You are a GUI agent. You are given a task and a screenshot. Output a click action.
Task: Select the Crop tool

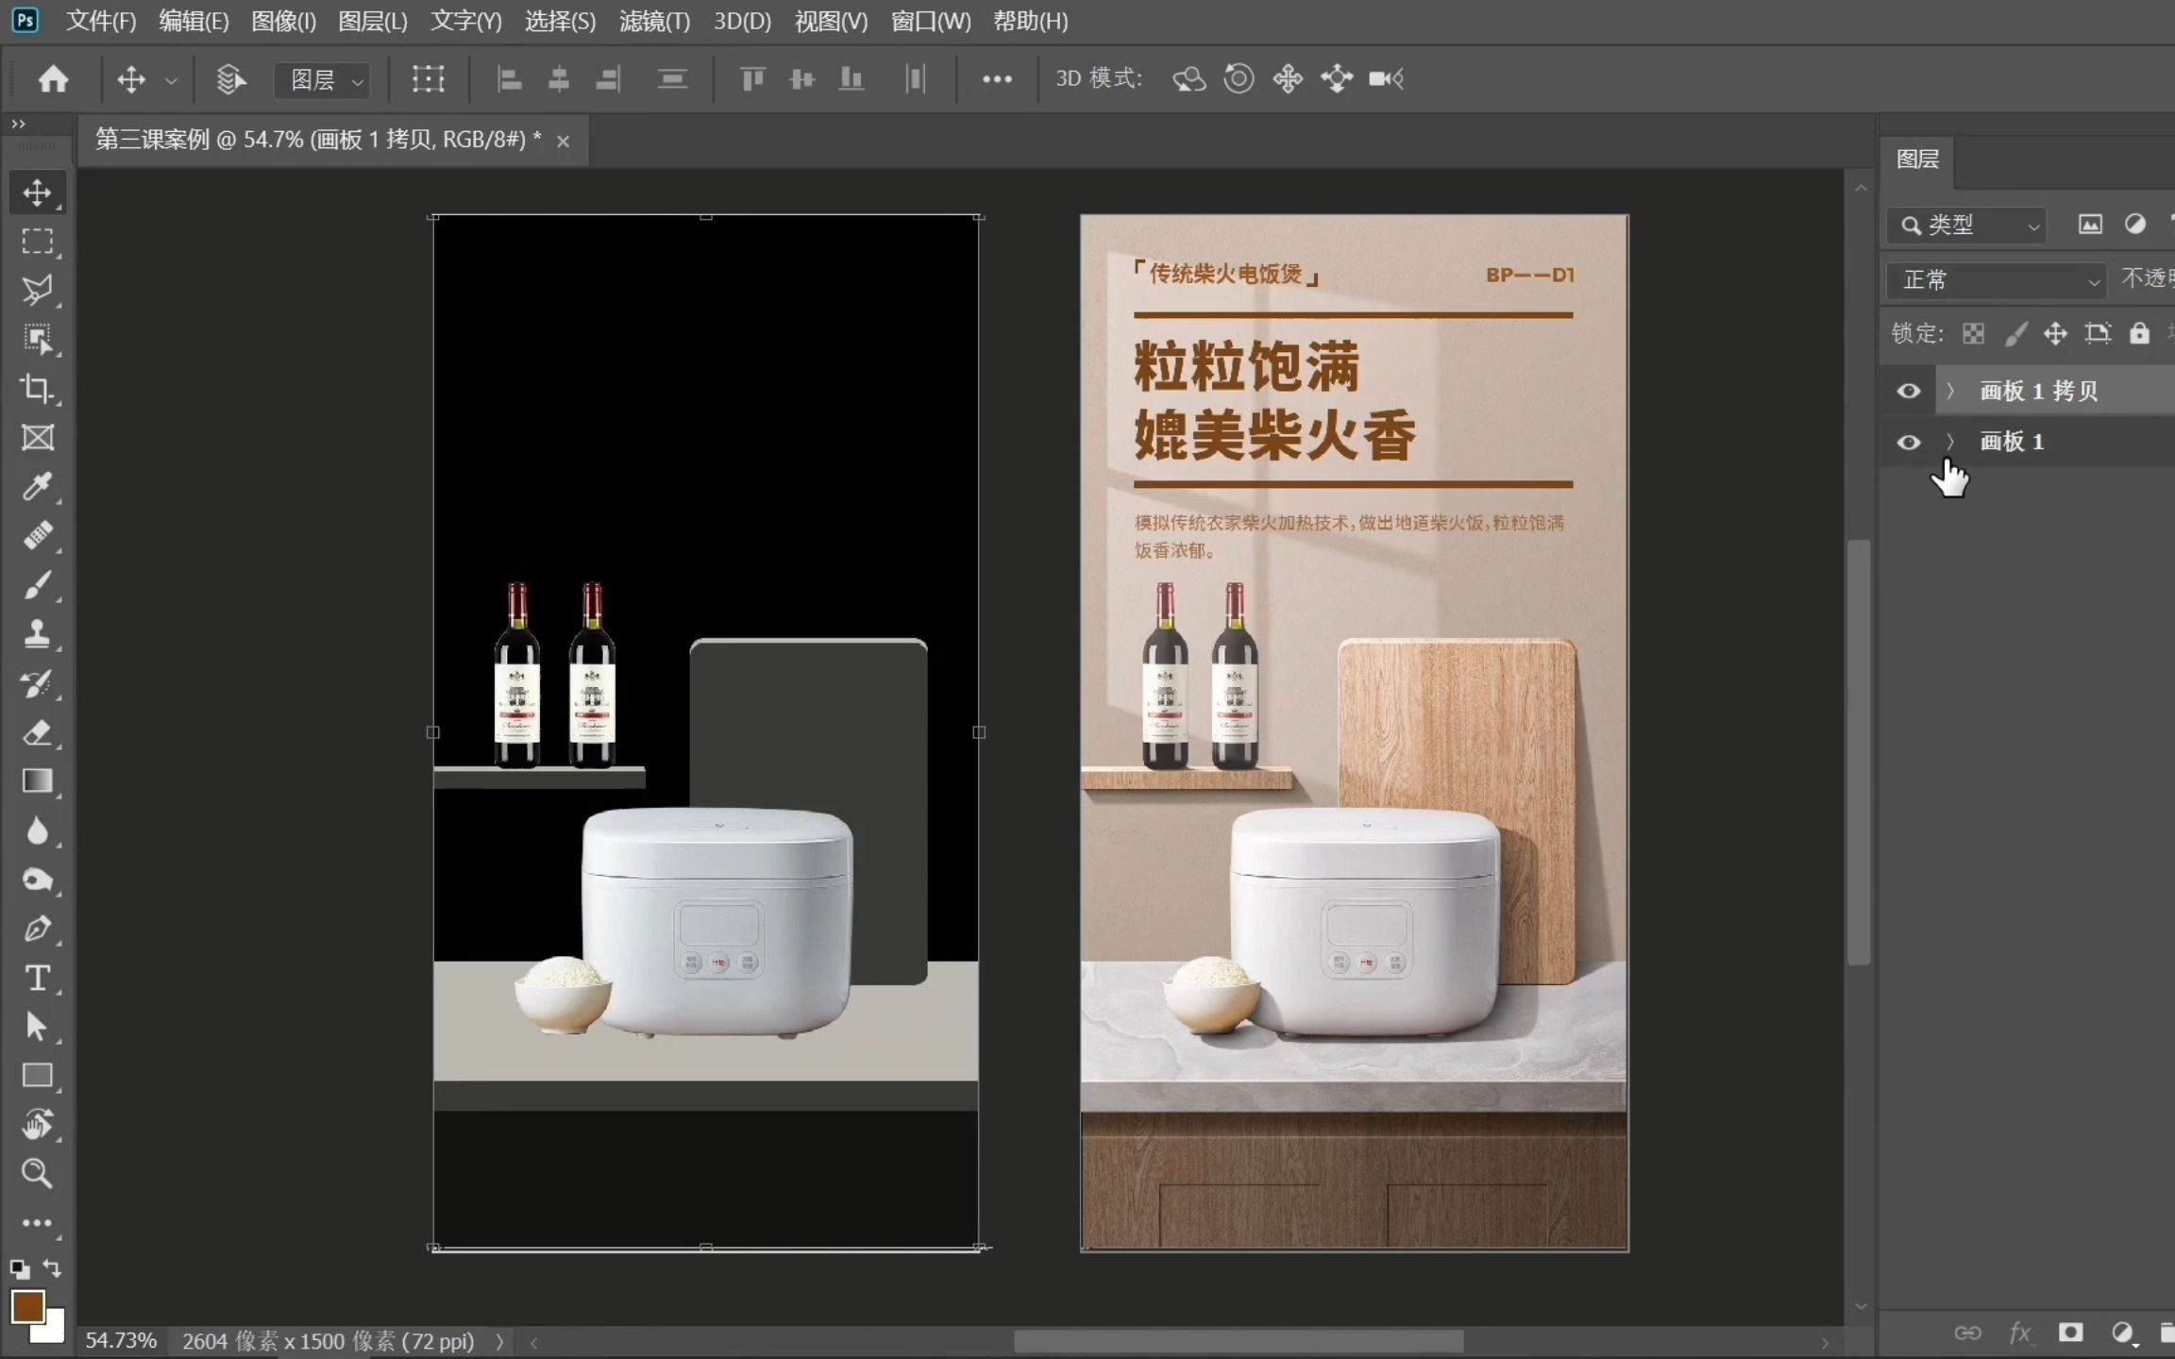37,388
